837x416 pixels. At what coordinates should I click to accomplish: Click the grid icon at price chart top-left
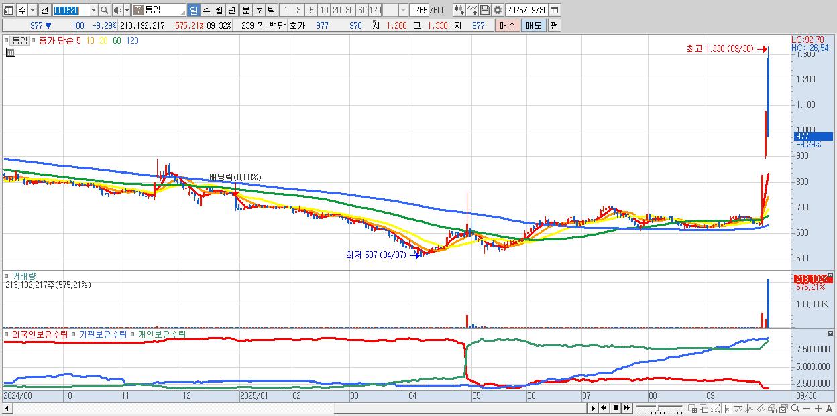[x=9, y=52]
